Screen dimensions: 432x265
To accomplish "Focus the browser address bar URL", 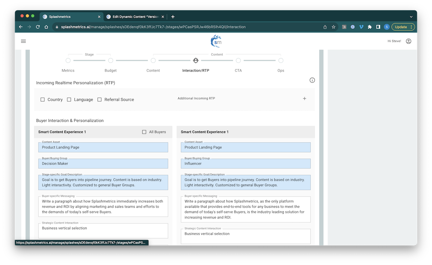I will click(153, 27).
